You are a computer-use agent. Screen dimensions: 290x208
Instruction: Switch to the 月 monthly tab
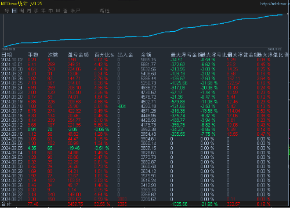point(29,10)
